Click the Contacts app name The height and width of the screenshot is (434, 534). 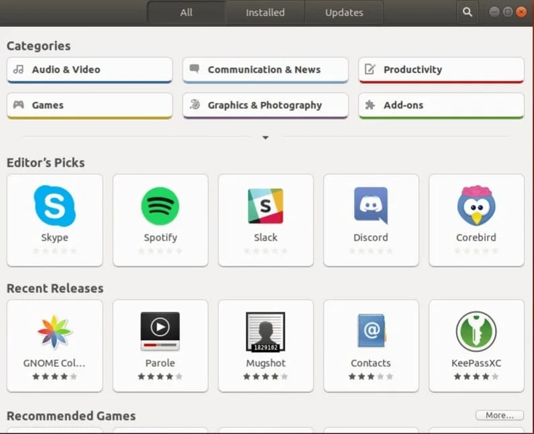(371, 363)
